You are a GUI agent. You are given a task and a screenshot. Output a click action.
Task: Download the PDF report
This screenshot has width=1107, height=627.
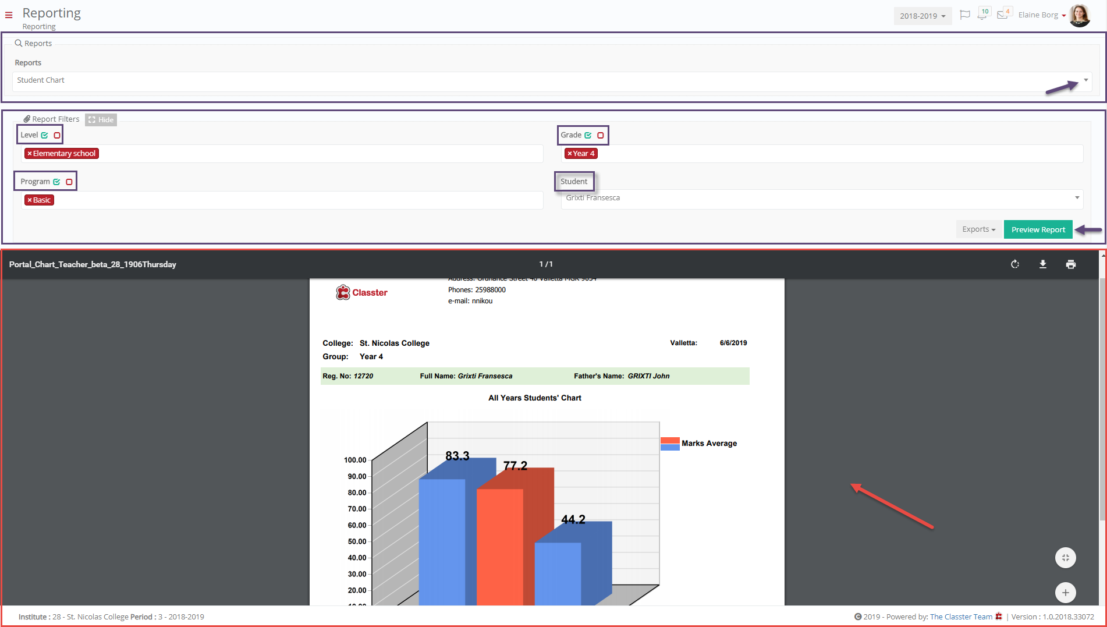click(x=1043, y=264)
